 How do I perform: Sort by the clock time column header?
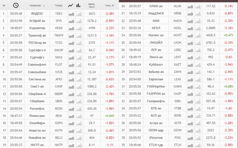pyautogui.click(x=16, y=5)
